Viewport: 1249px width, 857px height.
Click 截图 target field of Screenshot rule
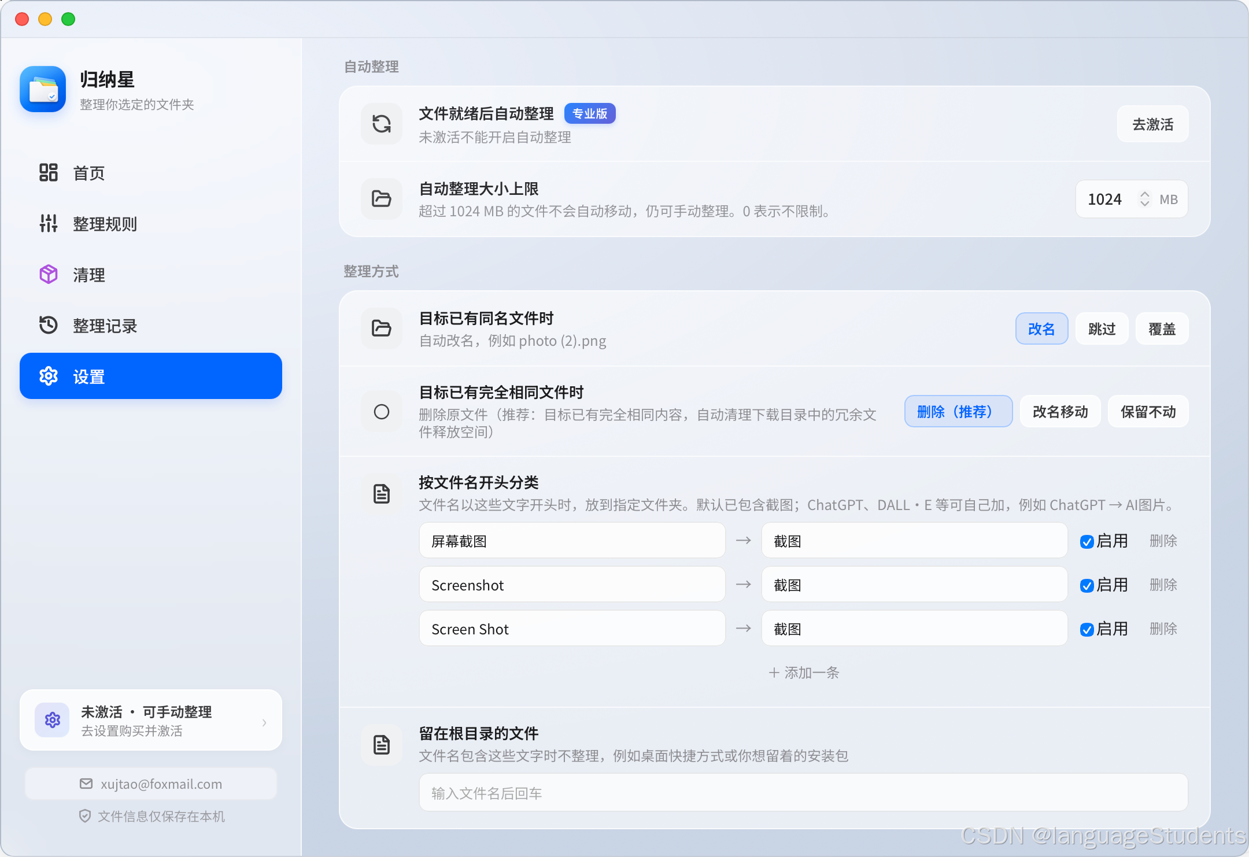click(914, 585)
